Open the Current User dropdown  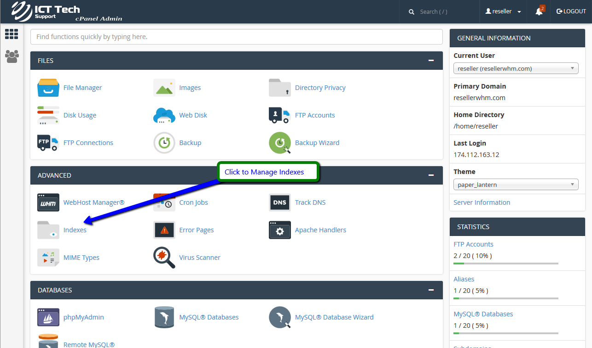516,69
